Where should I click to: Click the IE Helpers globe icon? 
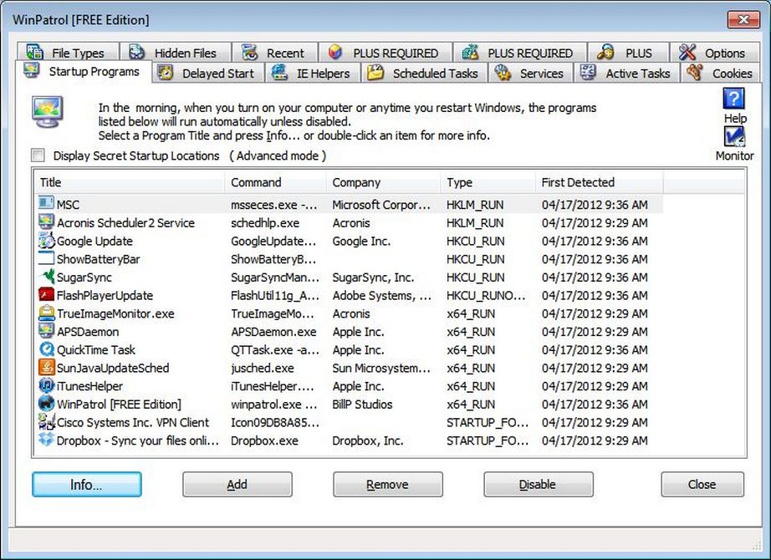pos(280,72)
